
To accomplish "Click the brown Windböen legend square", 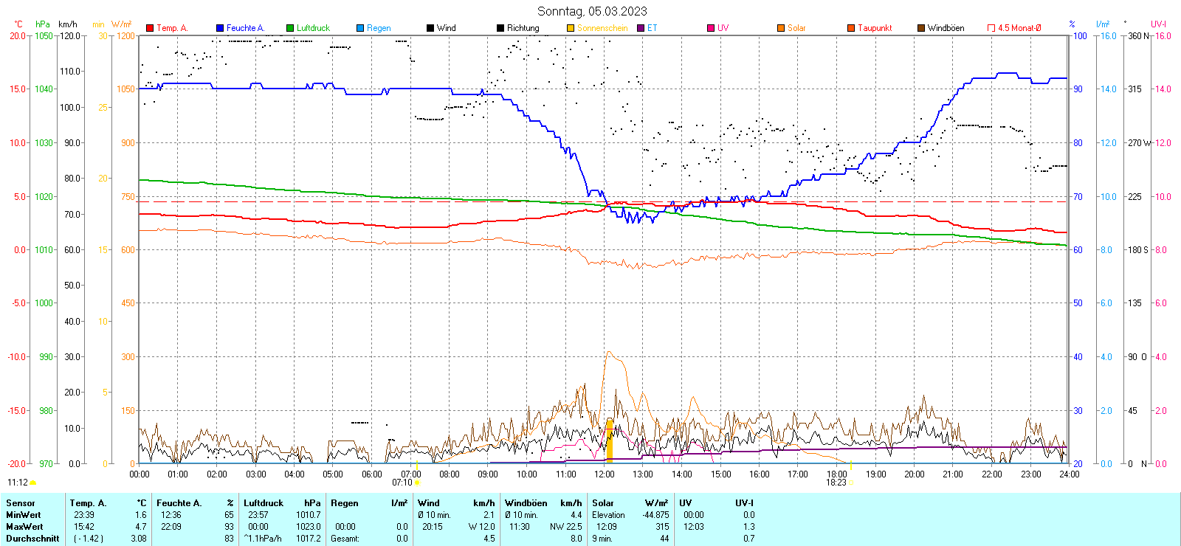I will point(921,28).
